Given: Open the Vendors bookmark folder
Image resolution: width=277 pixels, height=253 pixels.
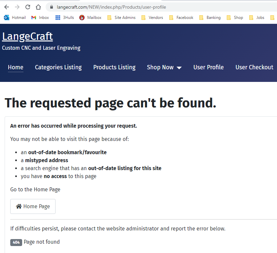Looking at the screenshot, I should click(152, 18).
